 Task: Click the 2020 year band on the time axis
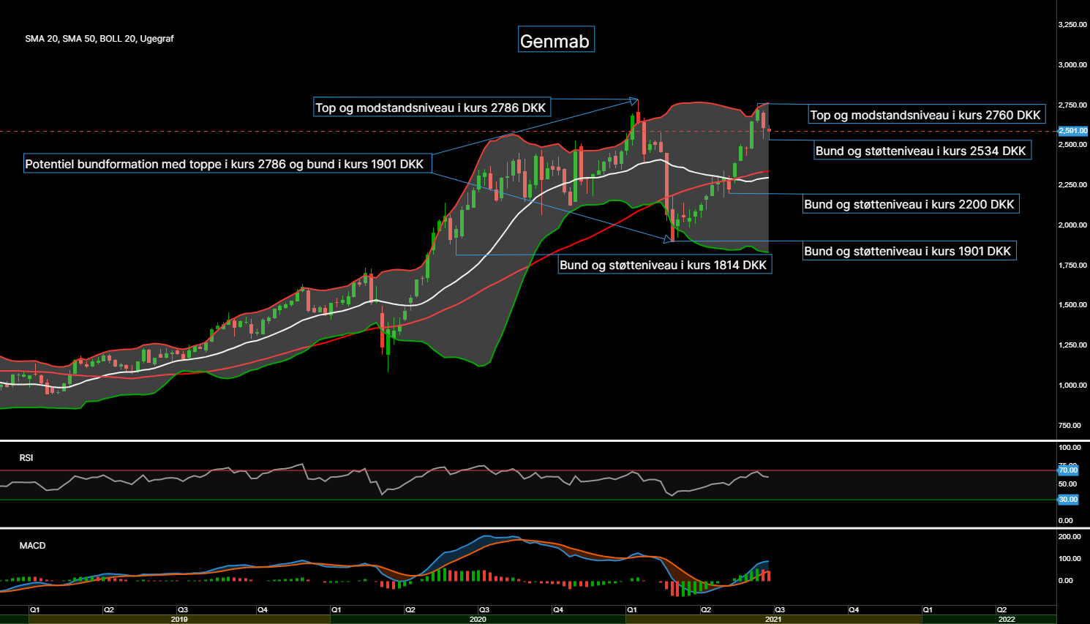point(478,620)
